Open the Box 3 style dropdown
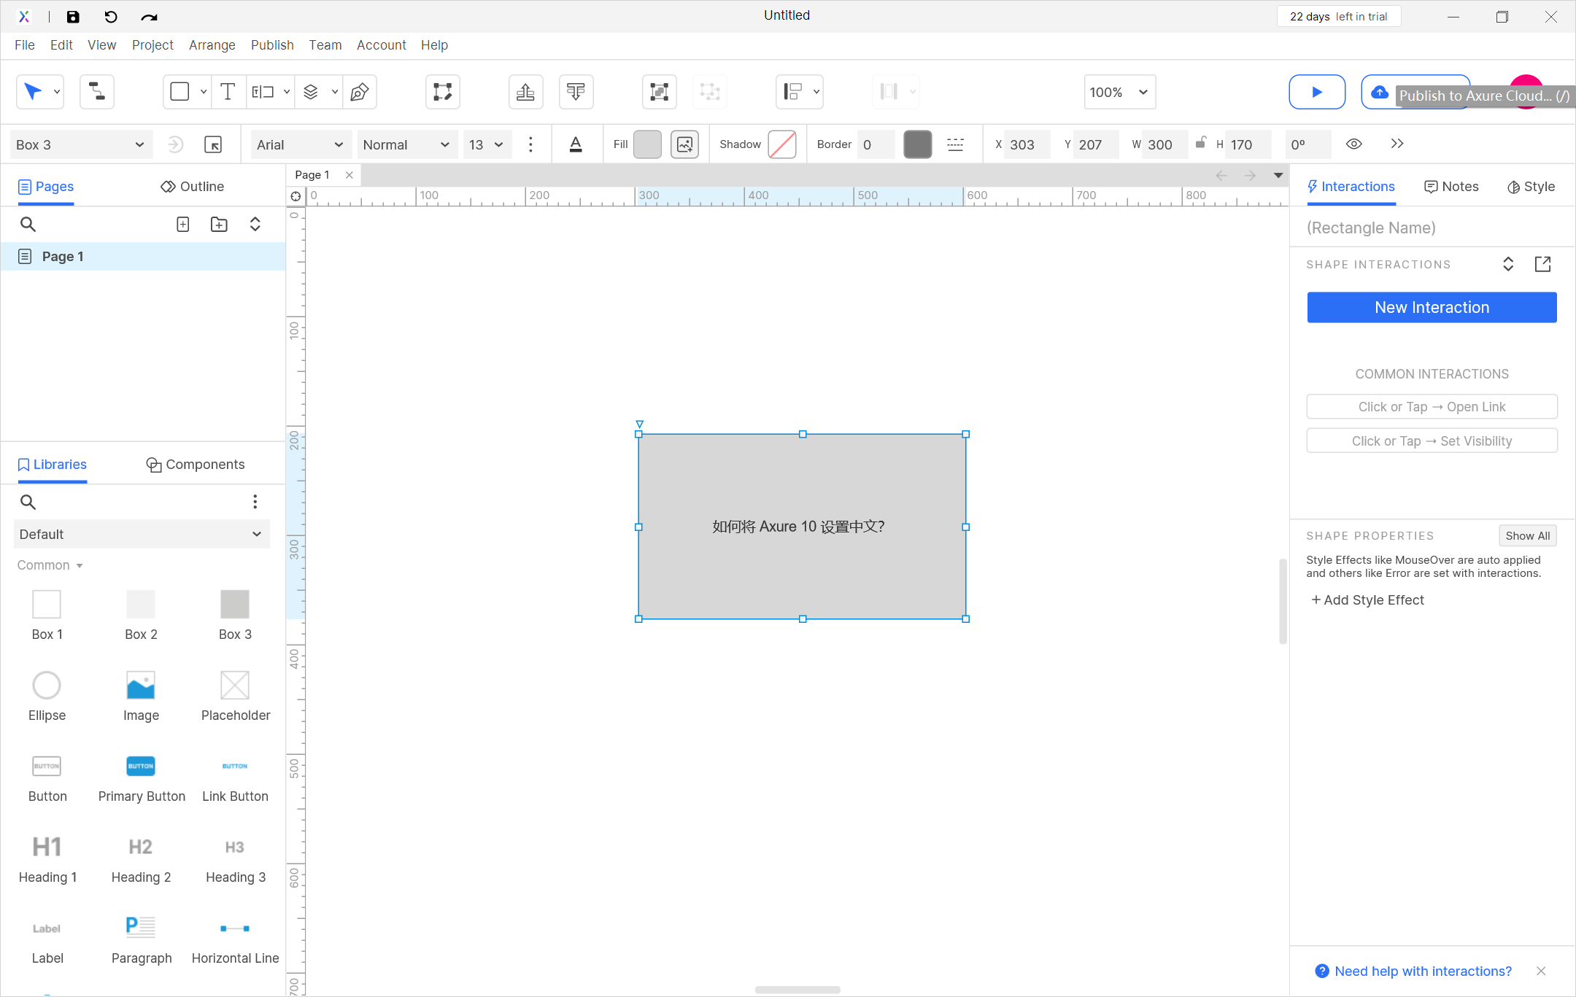The image size is (1576, 997). tap(80, 144)
